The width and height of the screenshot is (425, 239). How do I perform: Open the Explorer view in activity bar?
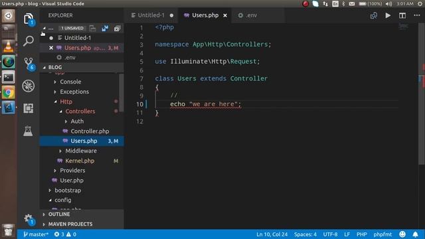29,19
